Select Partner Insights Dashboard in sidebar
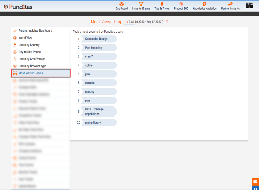Screen dimensions: 259x190 click(35, 31)
